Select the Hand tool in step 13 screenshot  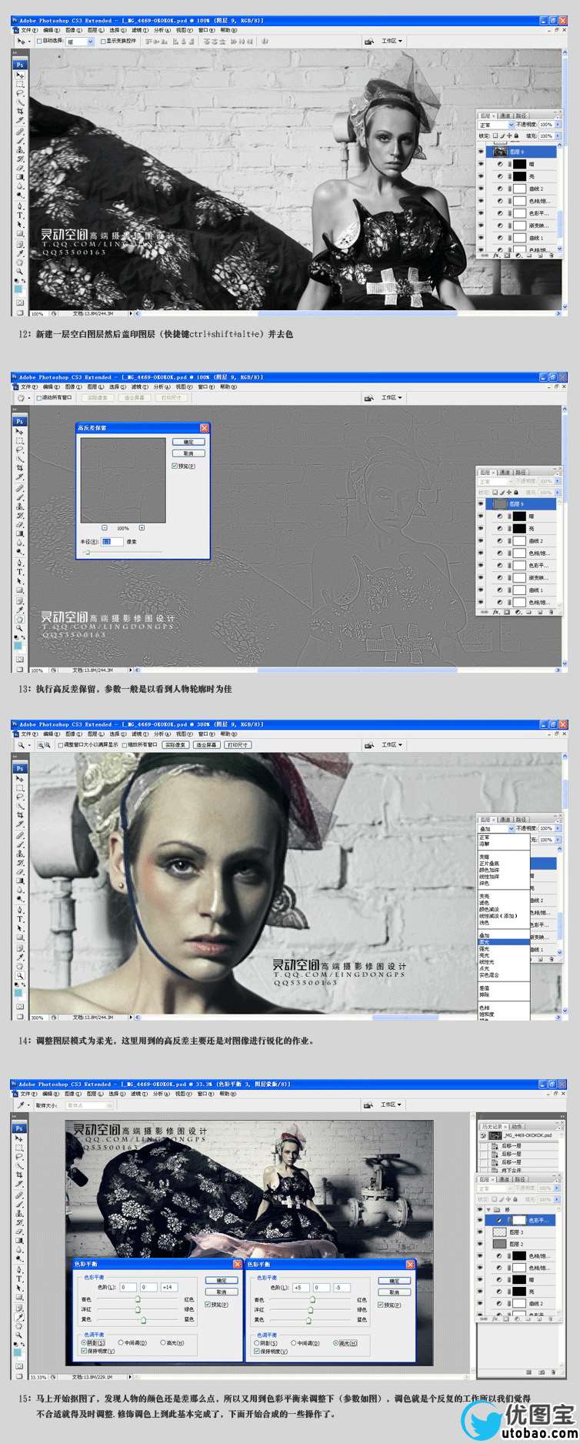(x=20, y=618)
